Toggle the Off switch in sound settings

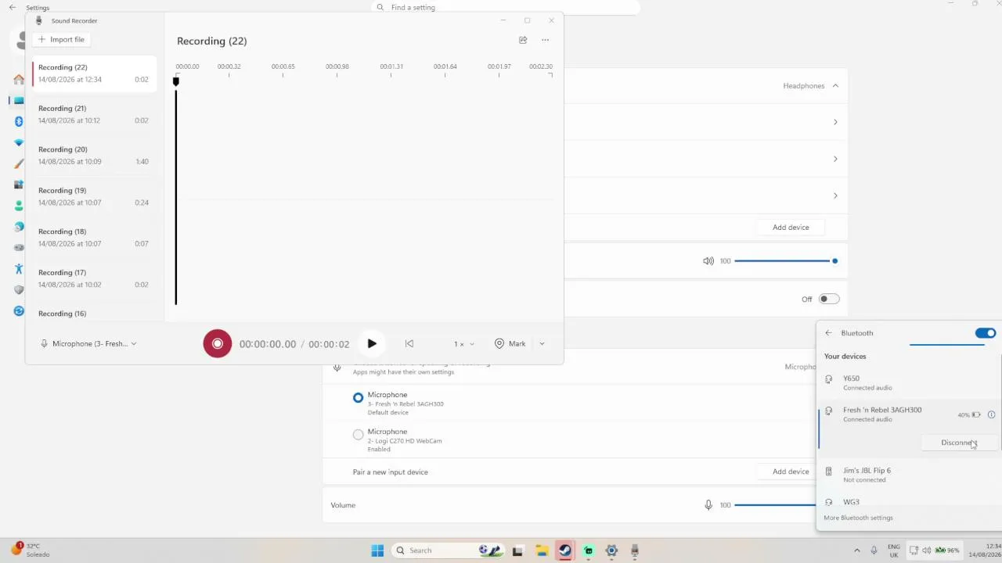[x=829, y=299]
